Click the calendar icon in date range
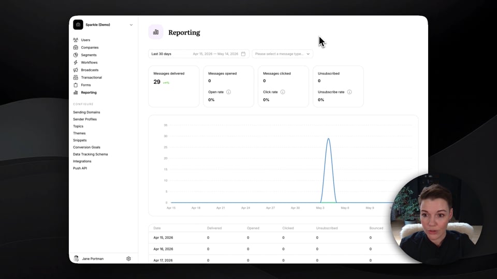 [x=243, y=54]
